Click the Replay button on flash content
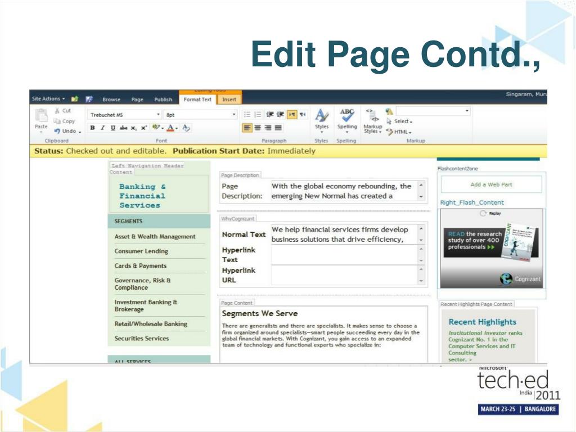The width and height of the screenshot is (576, 432). 490,213
